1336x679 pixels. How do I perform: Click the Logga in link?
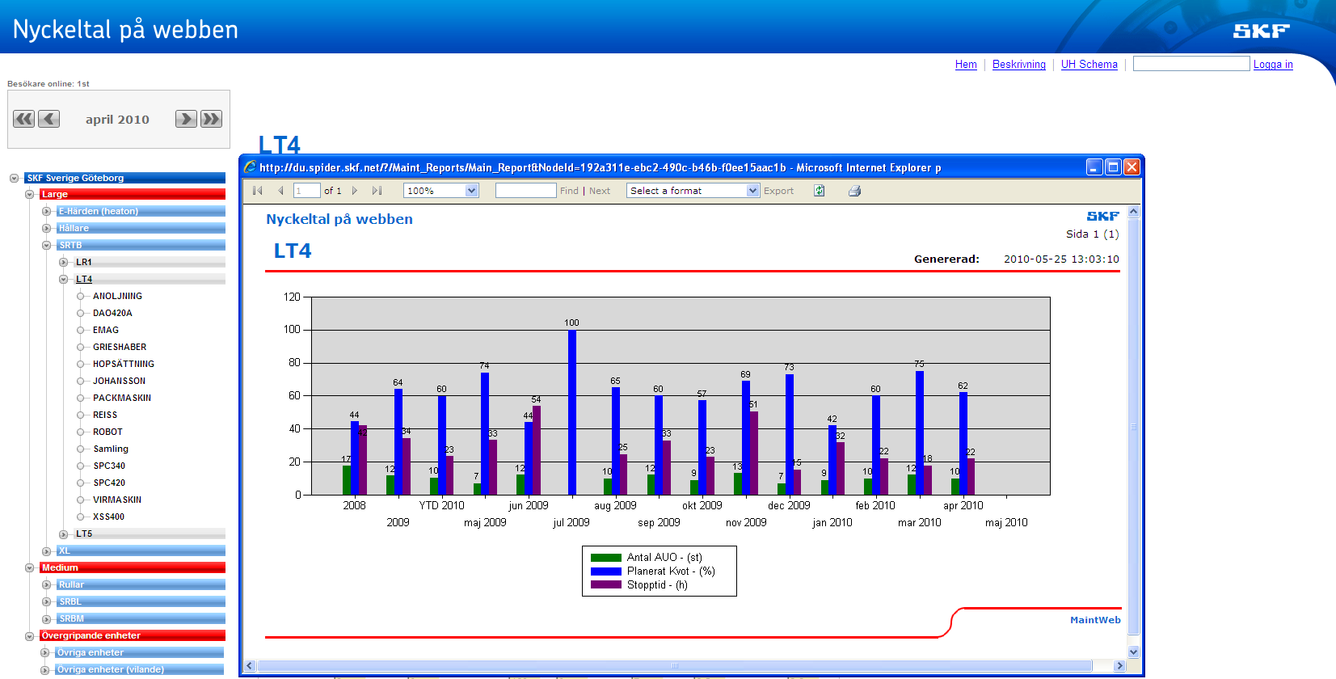coord(1273,65)
